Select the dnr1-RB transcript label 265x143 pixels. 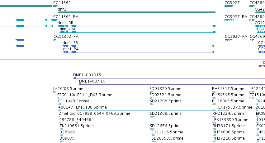point(65,23)
